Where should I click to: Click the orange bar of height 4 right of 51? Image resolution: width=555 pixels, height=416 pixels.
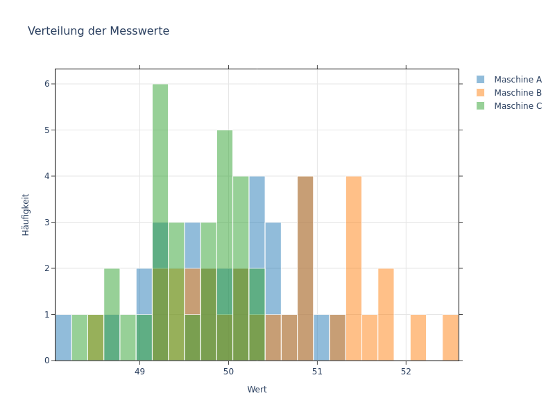(x=354, y=268)
